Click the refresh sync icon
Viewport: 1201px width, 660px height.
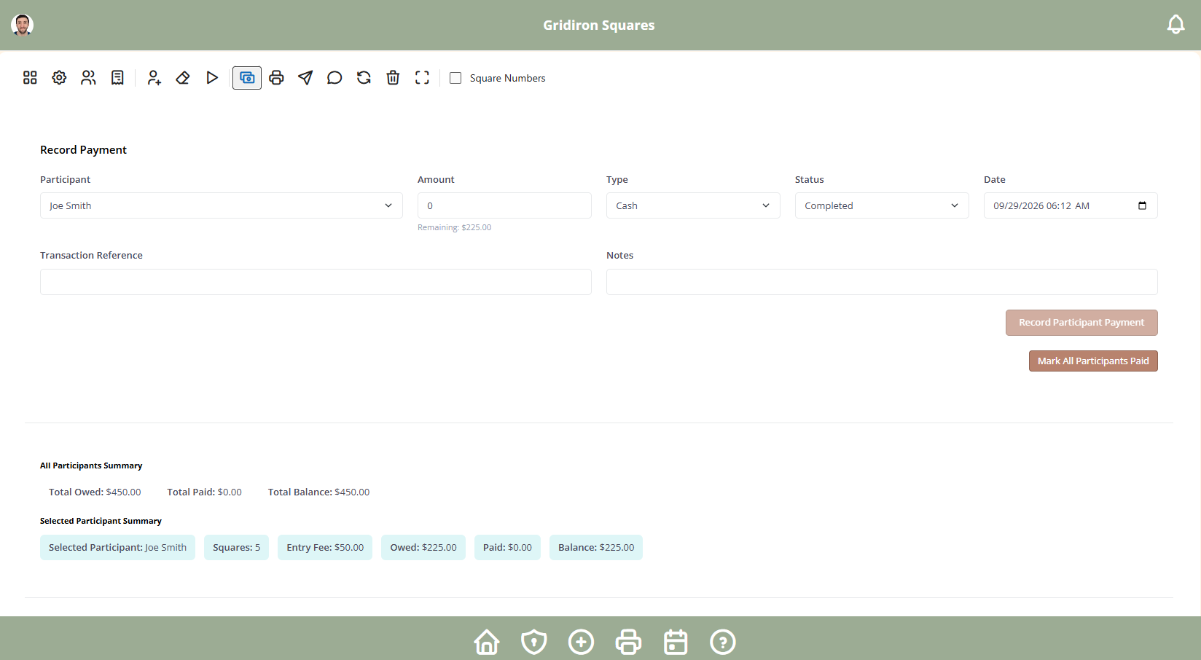364,78
